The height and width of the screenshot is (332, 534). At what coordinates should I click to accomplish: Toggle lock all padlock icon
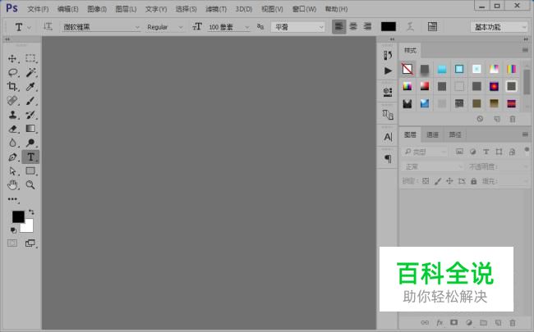474,181
